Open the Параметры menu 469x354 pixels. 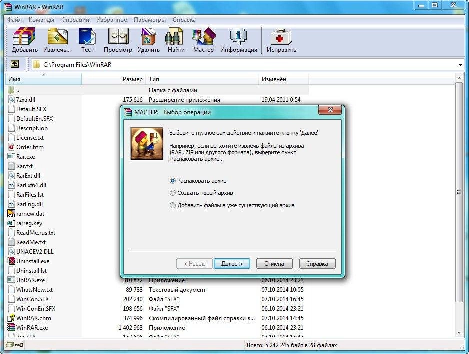(x=150, y=19)
